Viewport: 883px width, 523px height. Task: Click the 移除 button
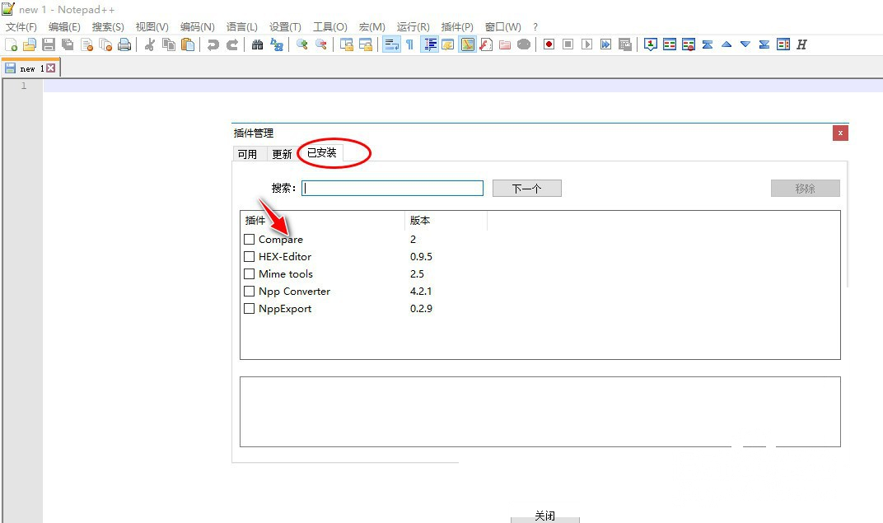click(x=806, y=189)
